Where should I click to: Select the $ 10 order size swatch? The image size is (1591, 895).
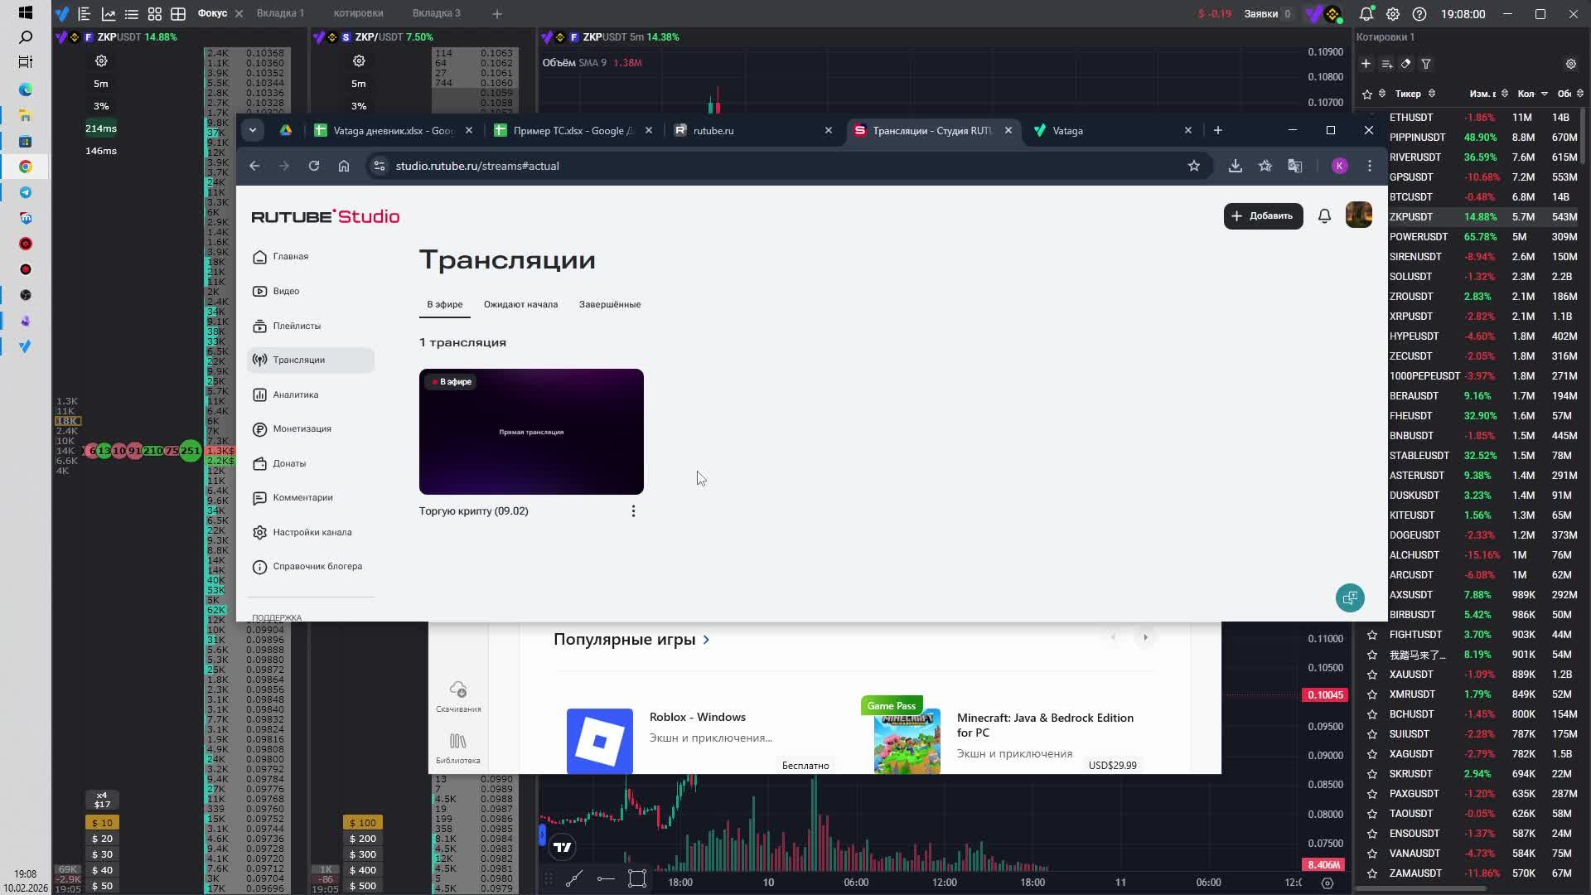pyautogui.click(x=103, y=823)
